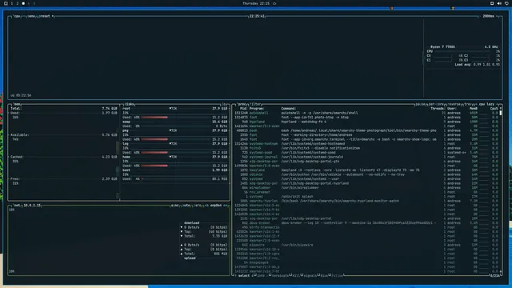This screenshot has width=512, height=288.
Task: Select the udiskie process row
Action: (x=366, y=174)
